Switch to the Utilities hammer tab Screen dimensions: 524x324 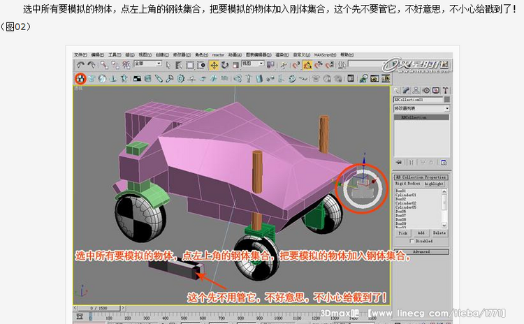[446, 90]
